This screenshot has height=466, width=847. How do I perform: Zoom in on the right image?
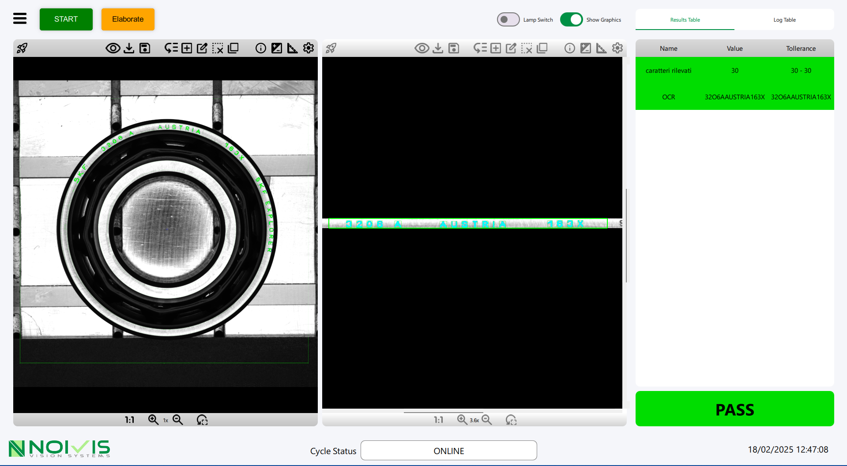tap(462, 420)
